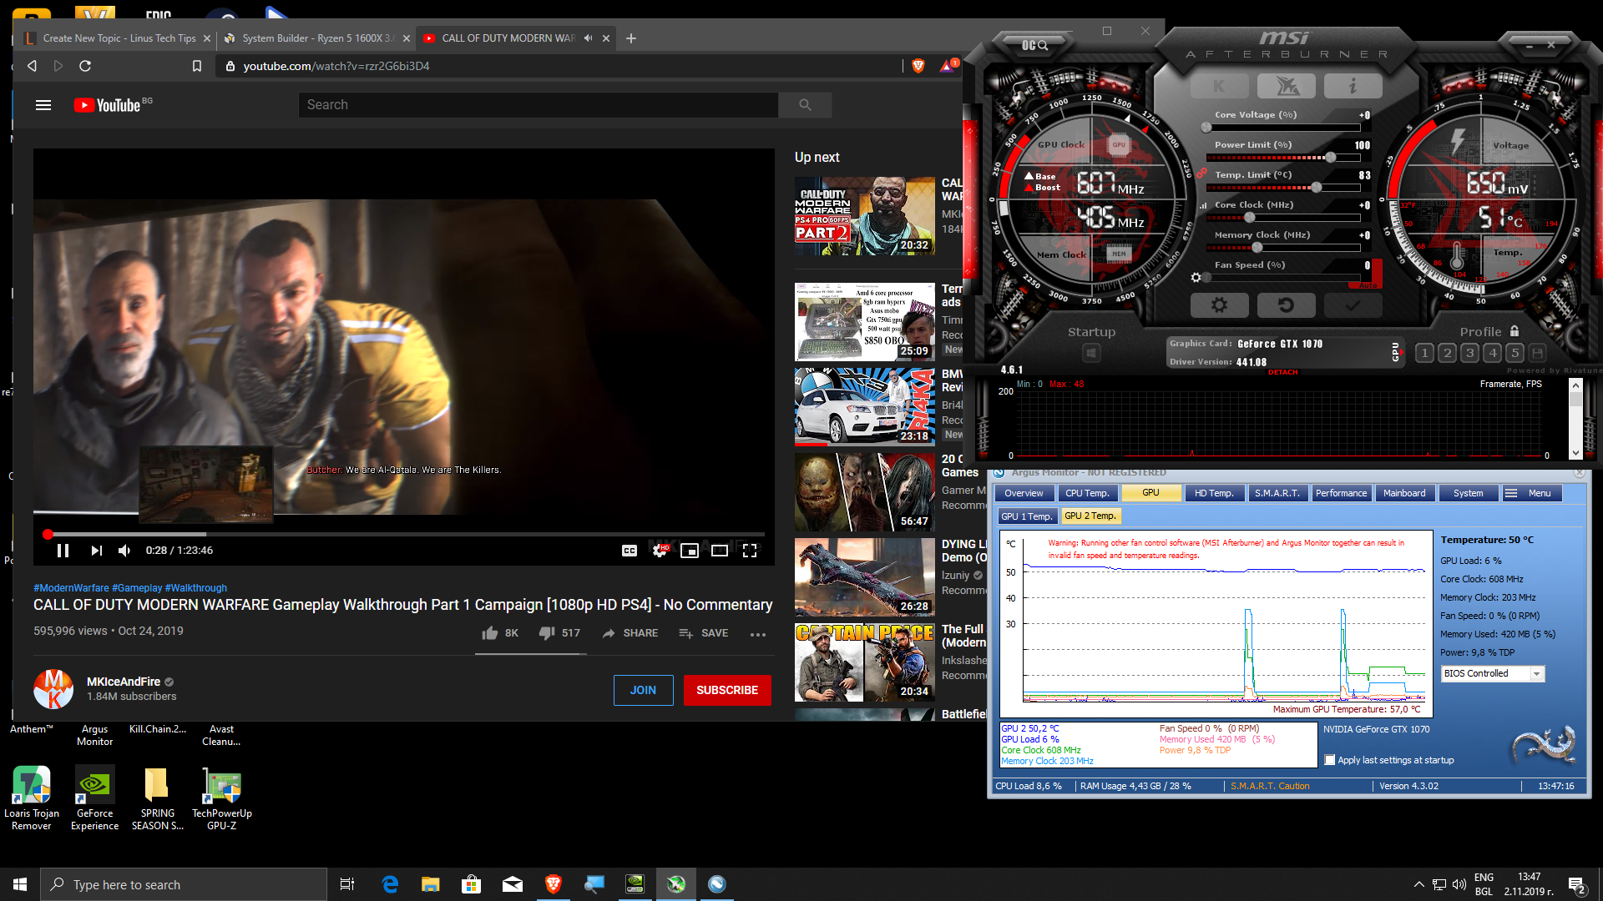The image size is (1603, 901).
Task: Enable Apply last settings at startup
Action: point(1331,760)
